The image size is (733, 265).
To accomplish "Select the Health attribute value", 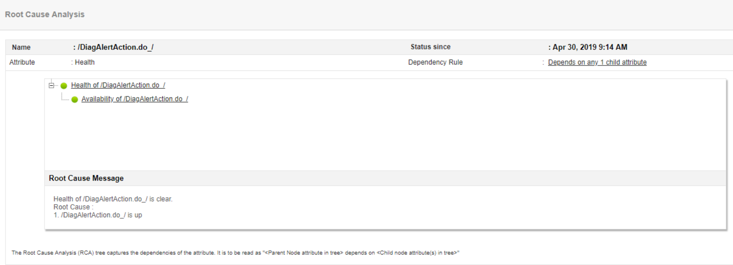I will coord(84,62).
